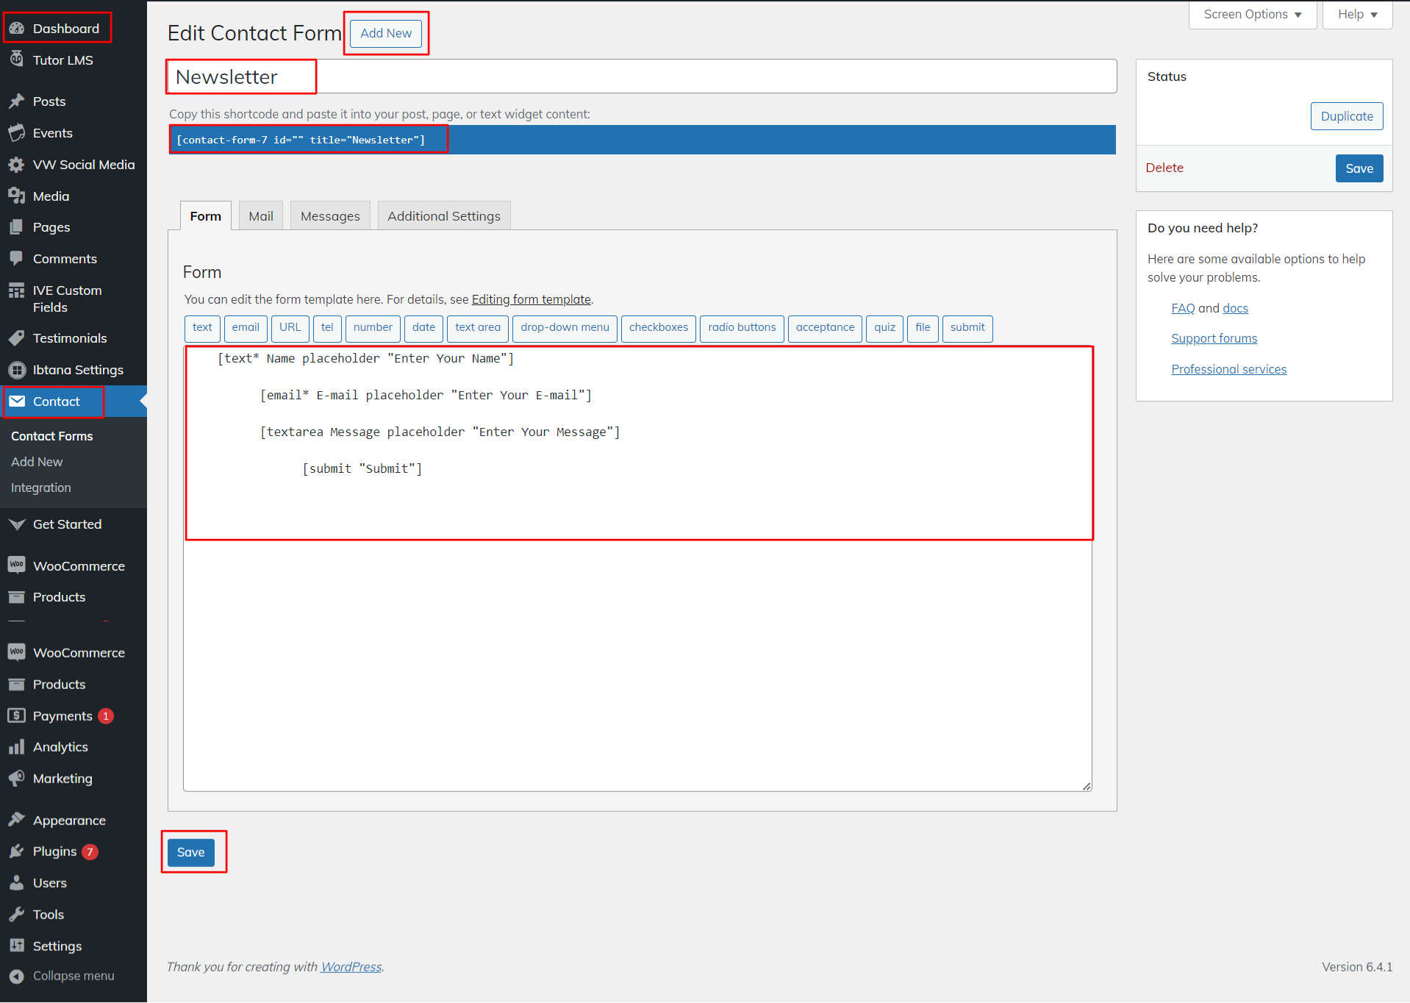Viewport: 1410px width, 1003px height.
Task: Click the Dashboard gauge icon
Action: click(x=17, y=29)
